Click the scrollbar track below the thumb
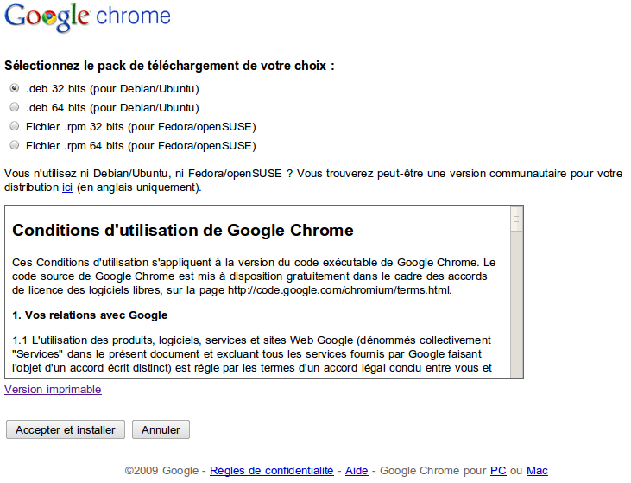 click(516, 304)
